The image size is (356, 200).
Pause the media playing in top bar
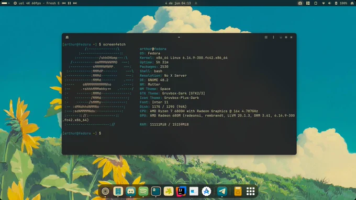[x=69, y=3]
